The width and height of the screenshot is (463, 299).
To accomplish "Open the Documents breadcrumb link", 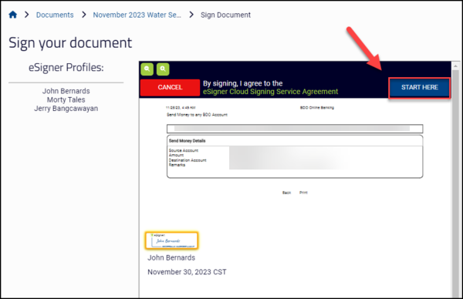I will [x=55, y=15].
